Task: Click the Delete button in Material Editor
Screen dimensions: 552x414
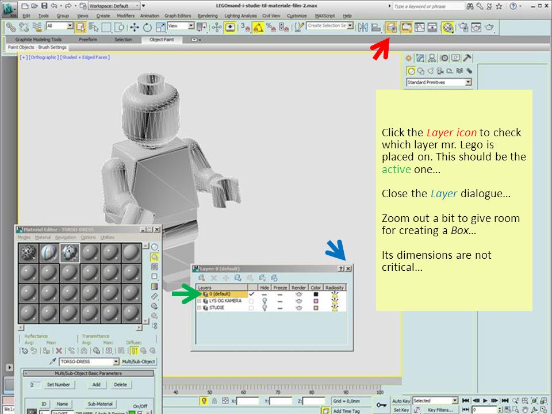Action: [120, 385]
